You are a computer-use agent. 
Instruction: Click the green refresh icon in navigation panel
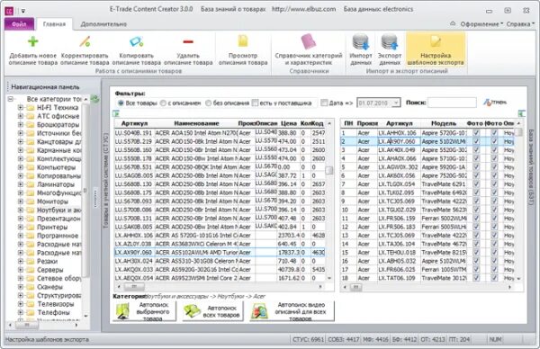click(94, 100)
